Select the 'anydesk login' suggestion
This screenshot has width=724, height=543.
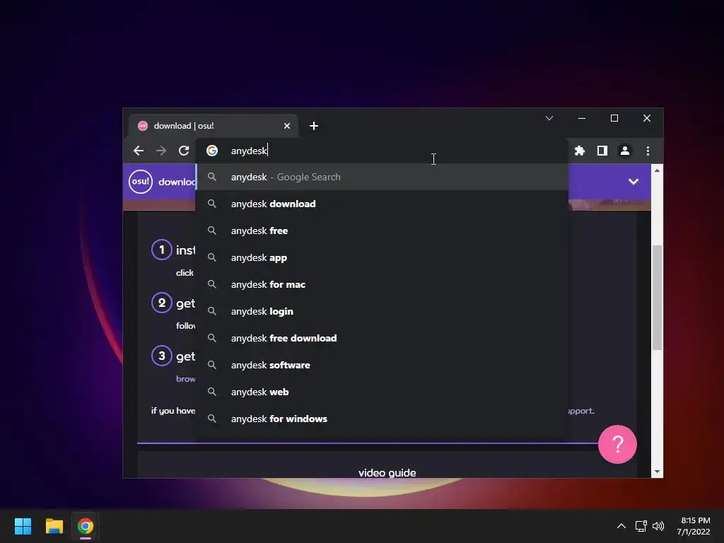pyautogui.click(x=382, y=311)
